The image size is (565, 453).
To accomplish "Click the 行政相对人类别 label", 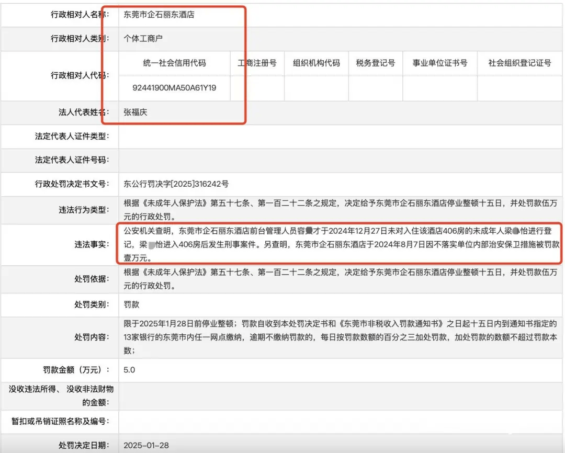I will click(x=80, y=39).
